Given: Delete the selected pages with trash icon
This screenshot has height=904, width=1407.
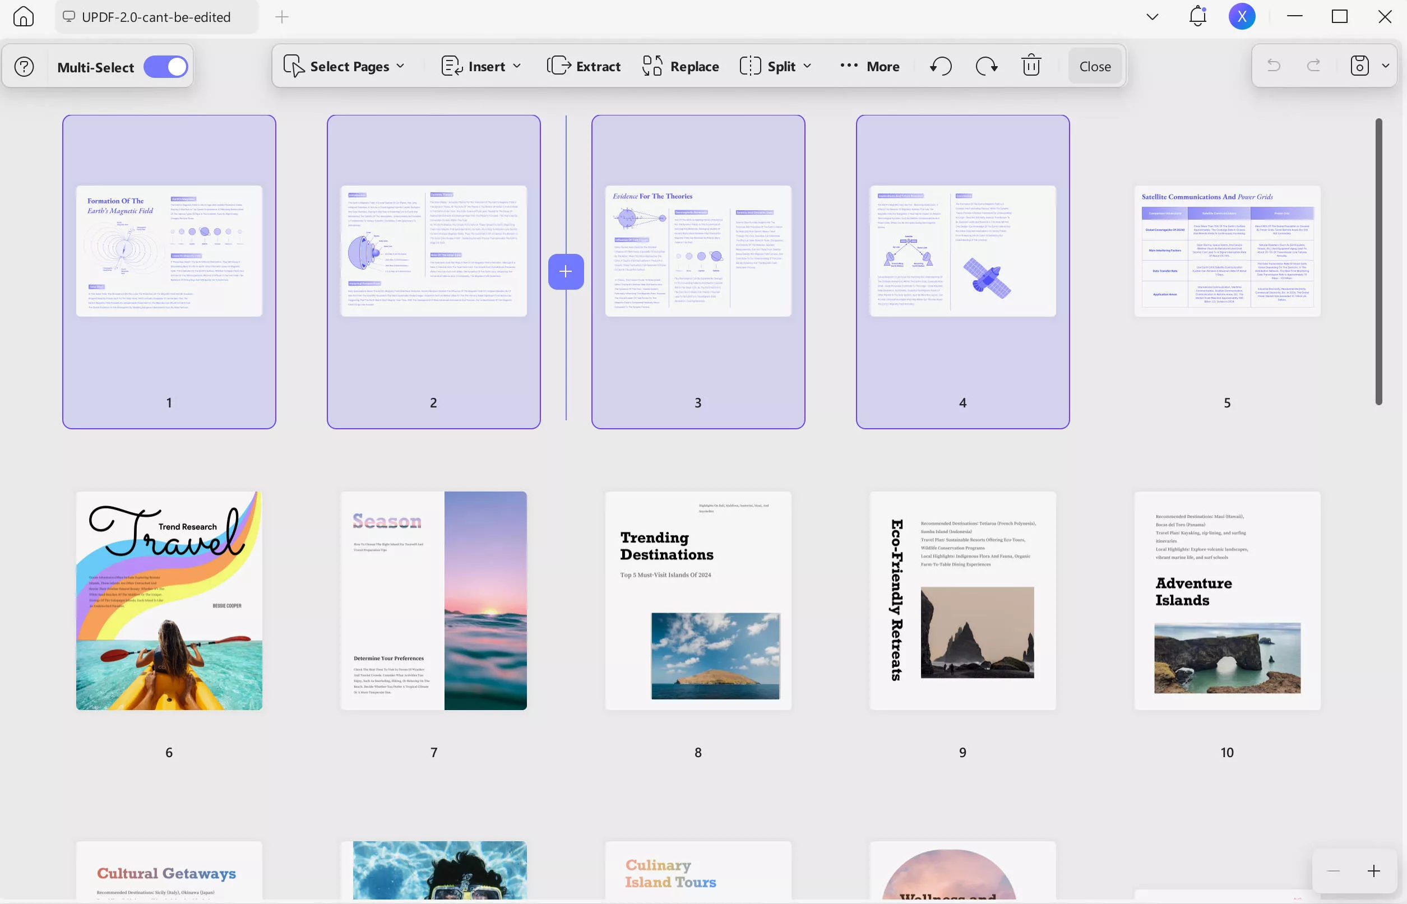Looking at the screenshot, I should click(x=1031, y=66).
